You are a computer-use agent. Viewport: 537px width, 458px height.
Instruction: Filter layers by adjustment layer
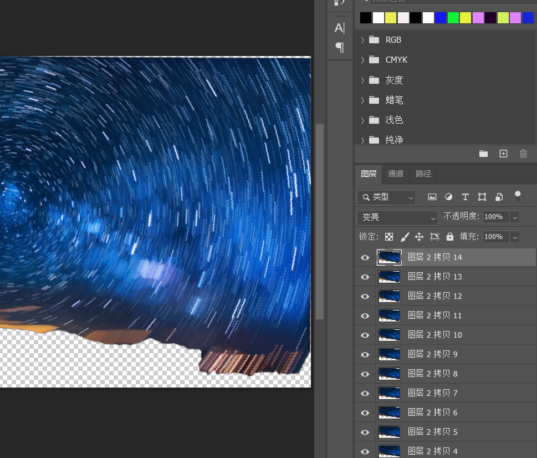pos(449,197)
